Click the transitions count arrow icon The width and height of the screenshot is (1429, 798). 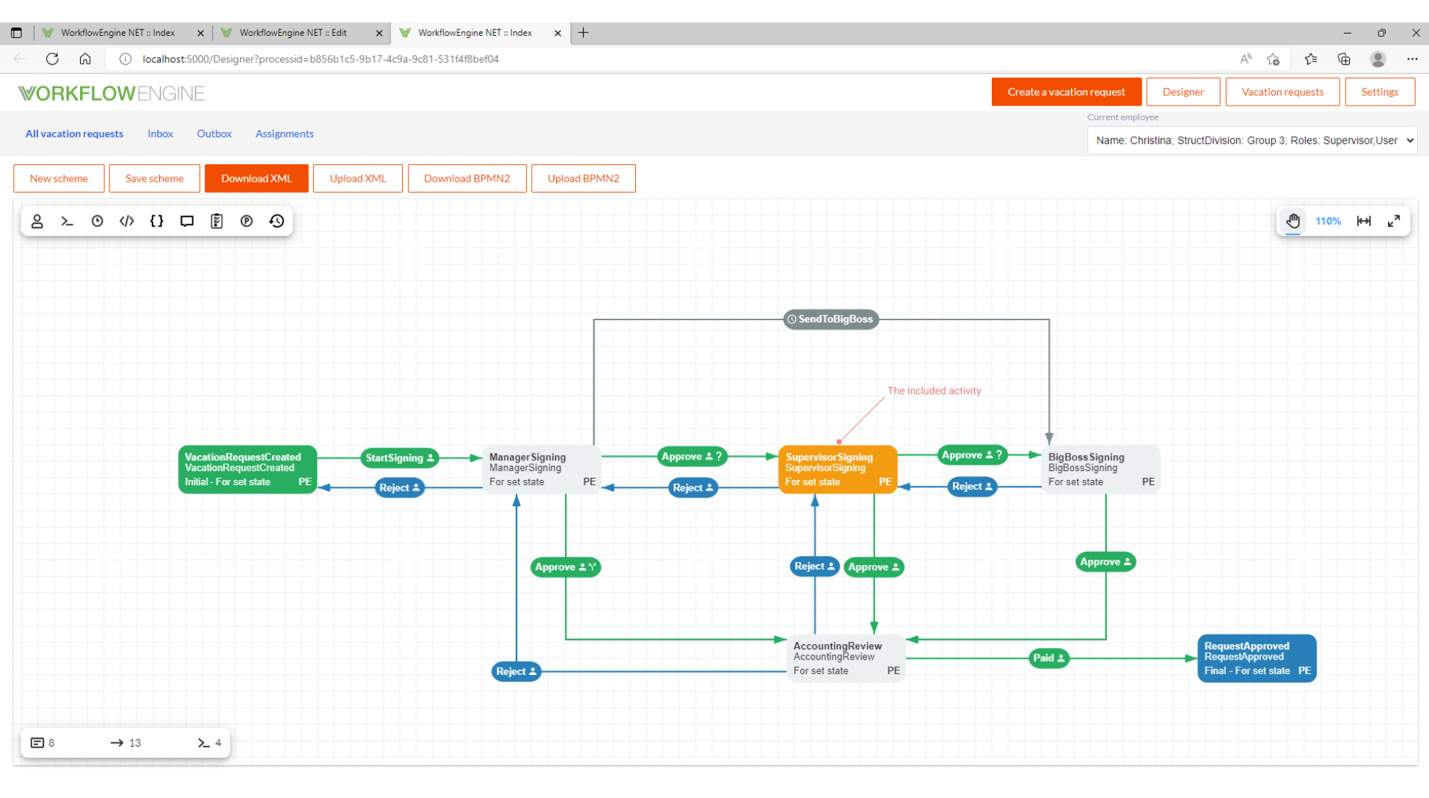coord(117,743)
